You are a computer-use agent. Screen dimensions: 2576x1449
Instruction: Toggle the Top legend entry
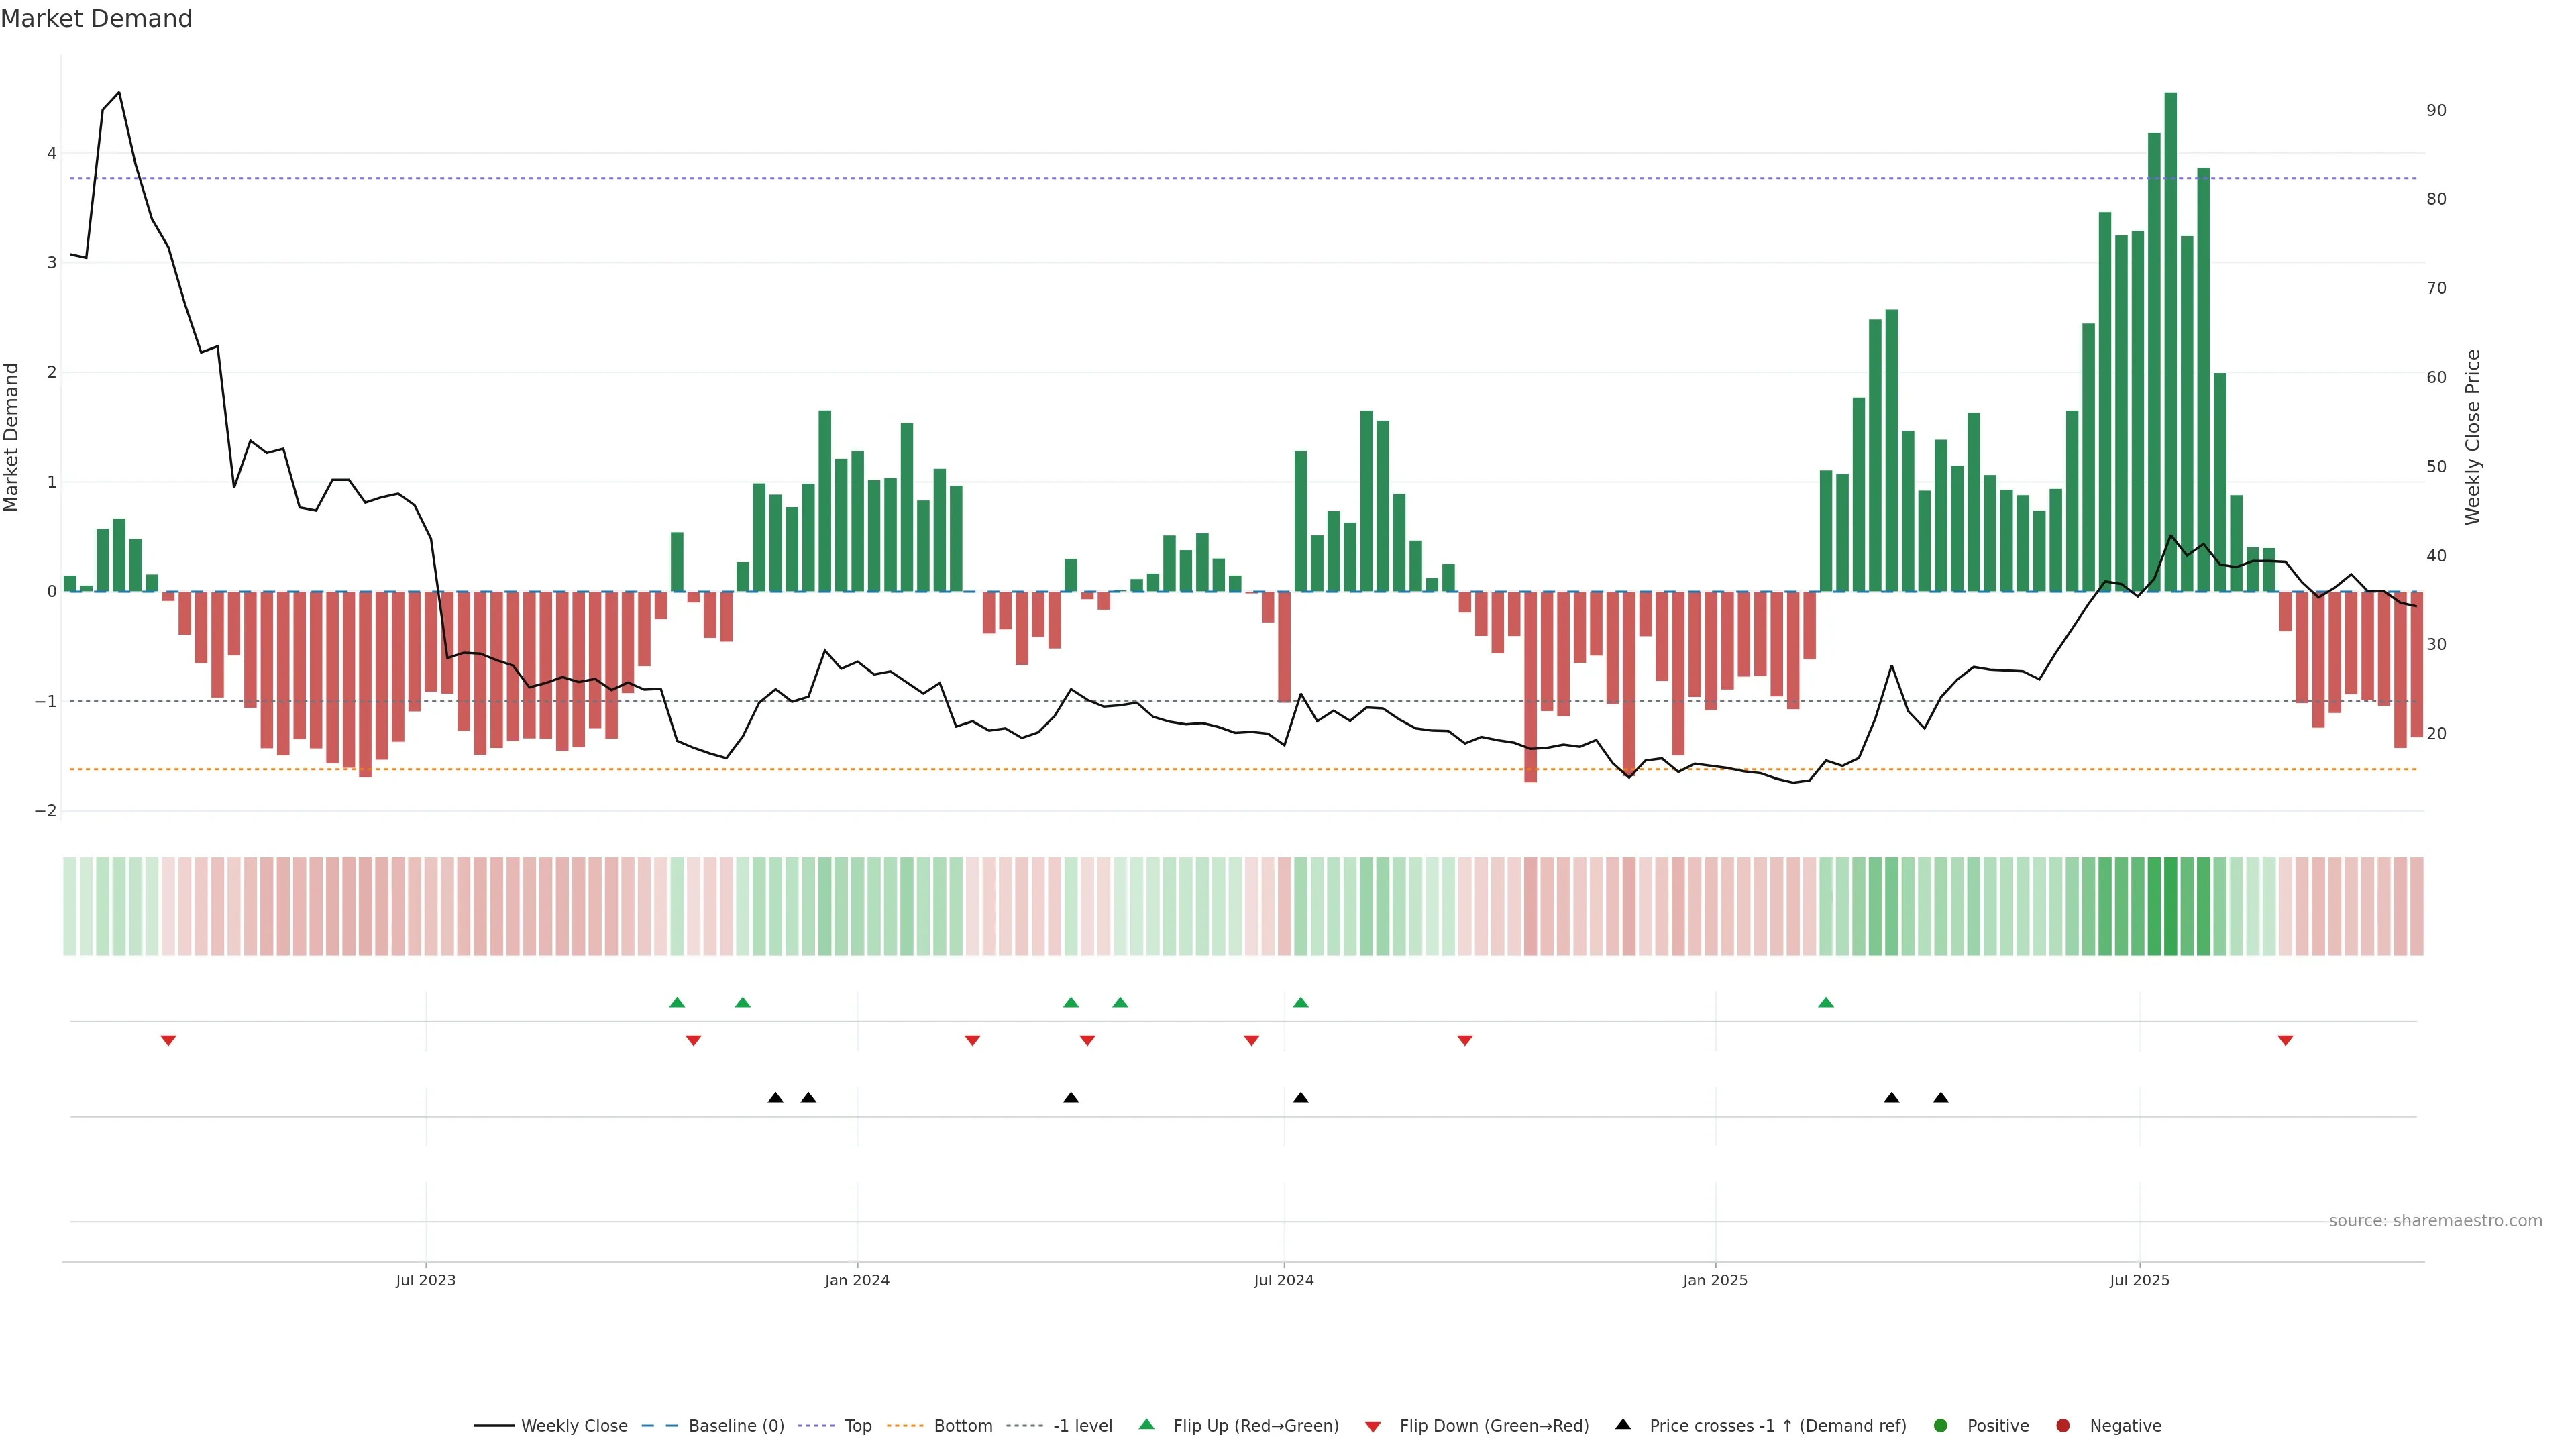857,1426
